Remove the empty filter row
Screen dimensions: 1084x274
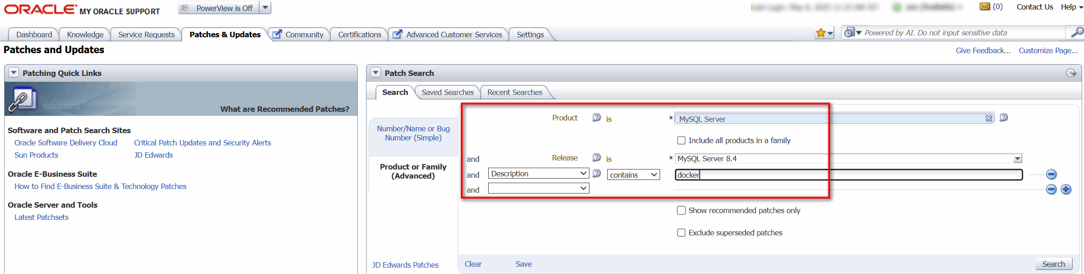click(1051, 189)
